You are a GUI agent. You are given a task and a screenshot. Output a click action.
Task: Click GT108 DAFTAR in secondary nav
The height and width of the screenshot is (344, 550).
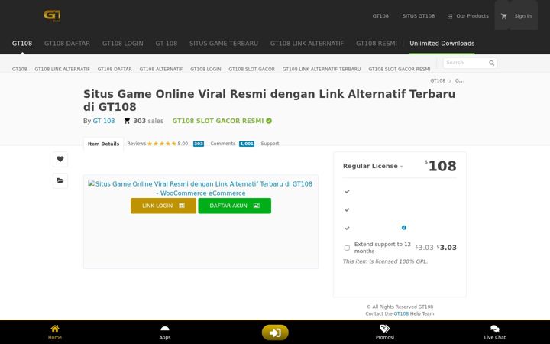[x=115, y=69]
